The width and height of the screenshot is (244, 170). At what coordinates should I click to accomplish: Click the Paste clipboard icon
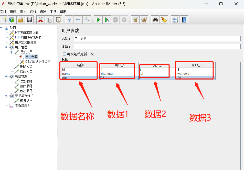tap(58, 20)
